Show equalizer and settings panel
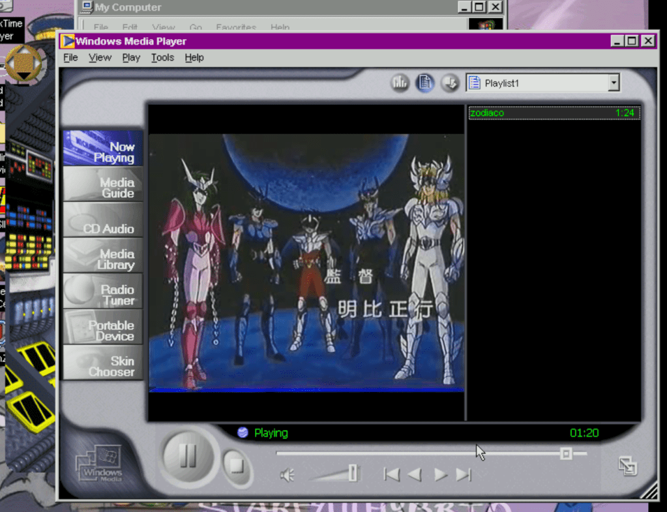The height and width of the screenshot is (512, 667). (x=400, y=83)
